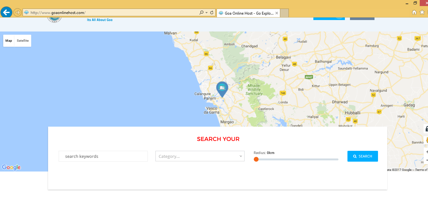Open the address bar autocomplete dropdown arrow
The height and width of the screenshot is (203, 428).
(207, 13)
